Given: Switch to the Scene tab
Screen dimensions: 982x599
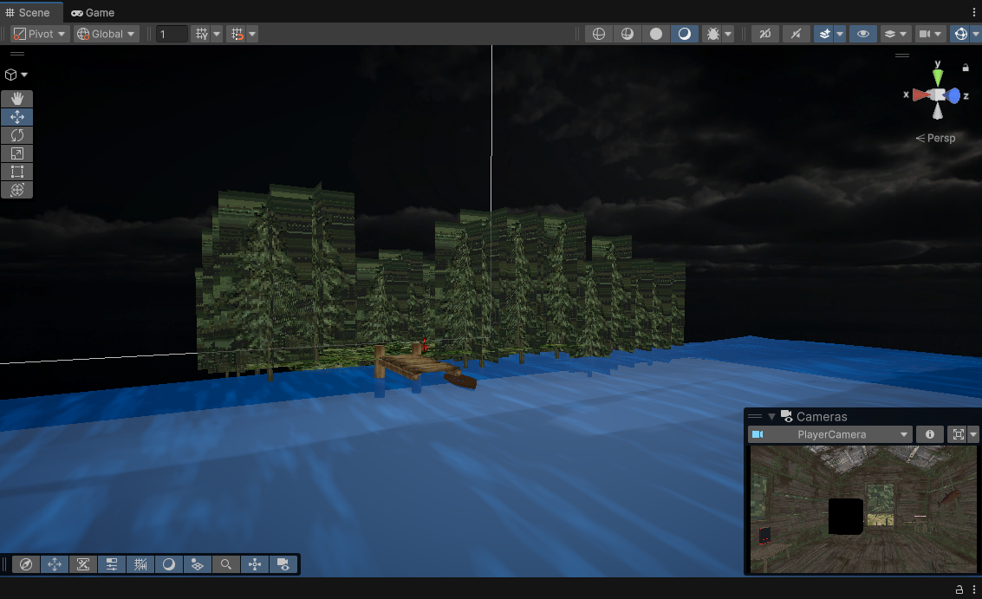Looking at the screenshot, I should coord(28,12).
